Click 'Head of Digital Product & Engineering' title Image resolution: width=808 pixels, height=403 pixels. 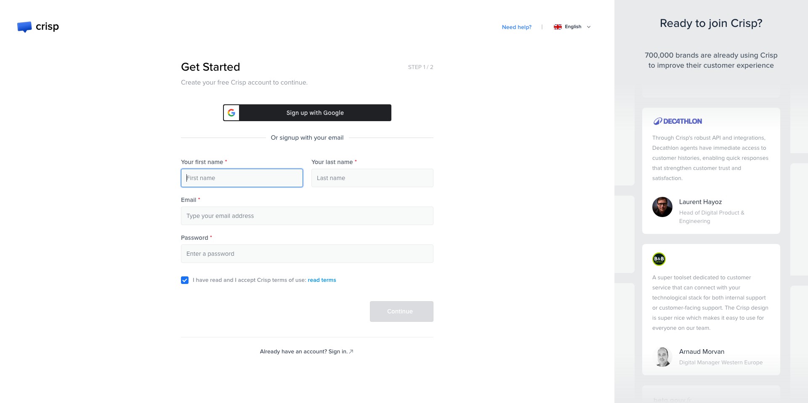712,217
